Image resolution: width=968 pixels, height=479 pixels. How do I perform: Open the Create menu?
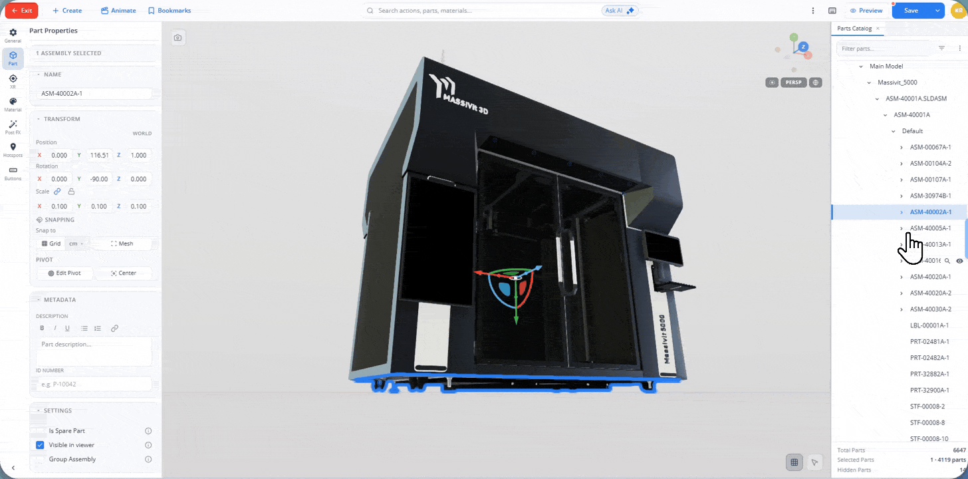click(x=67, y=11)
